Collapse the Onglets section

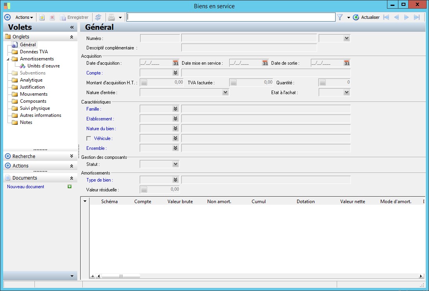72,36
